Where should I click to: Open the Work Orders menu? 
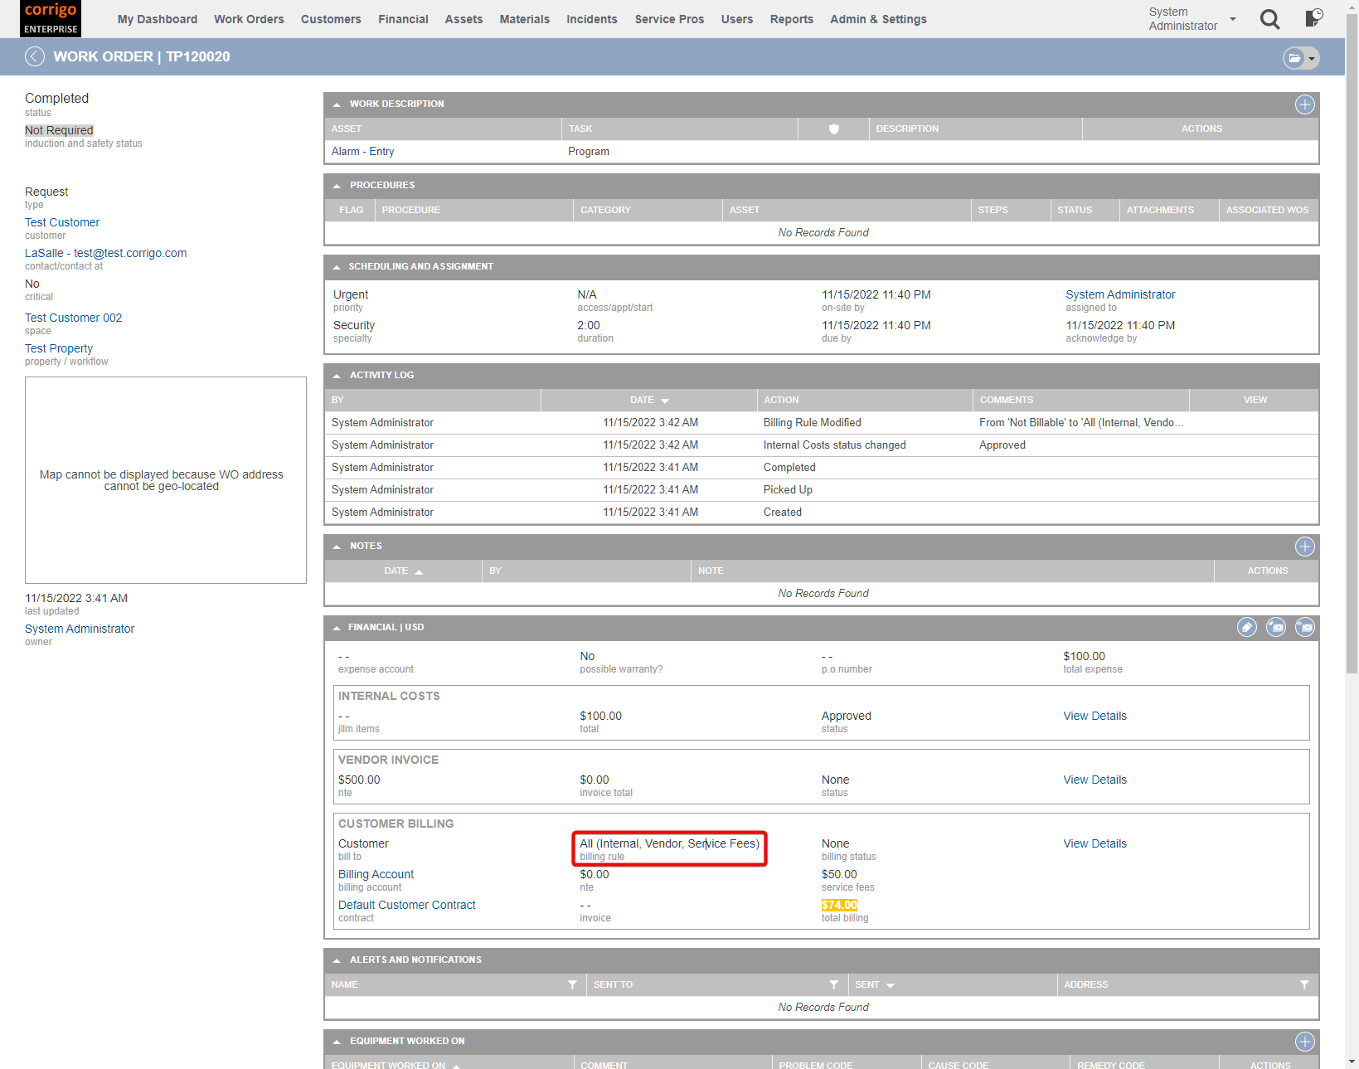(249, 19)
